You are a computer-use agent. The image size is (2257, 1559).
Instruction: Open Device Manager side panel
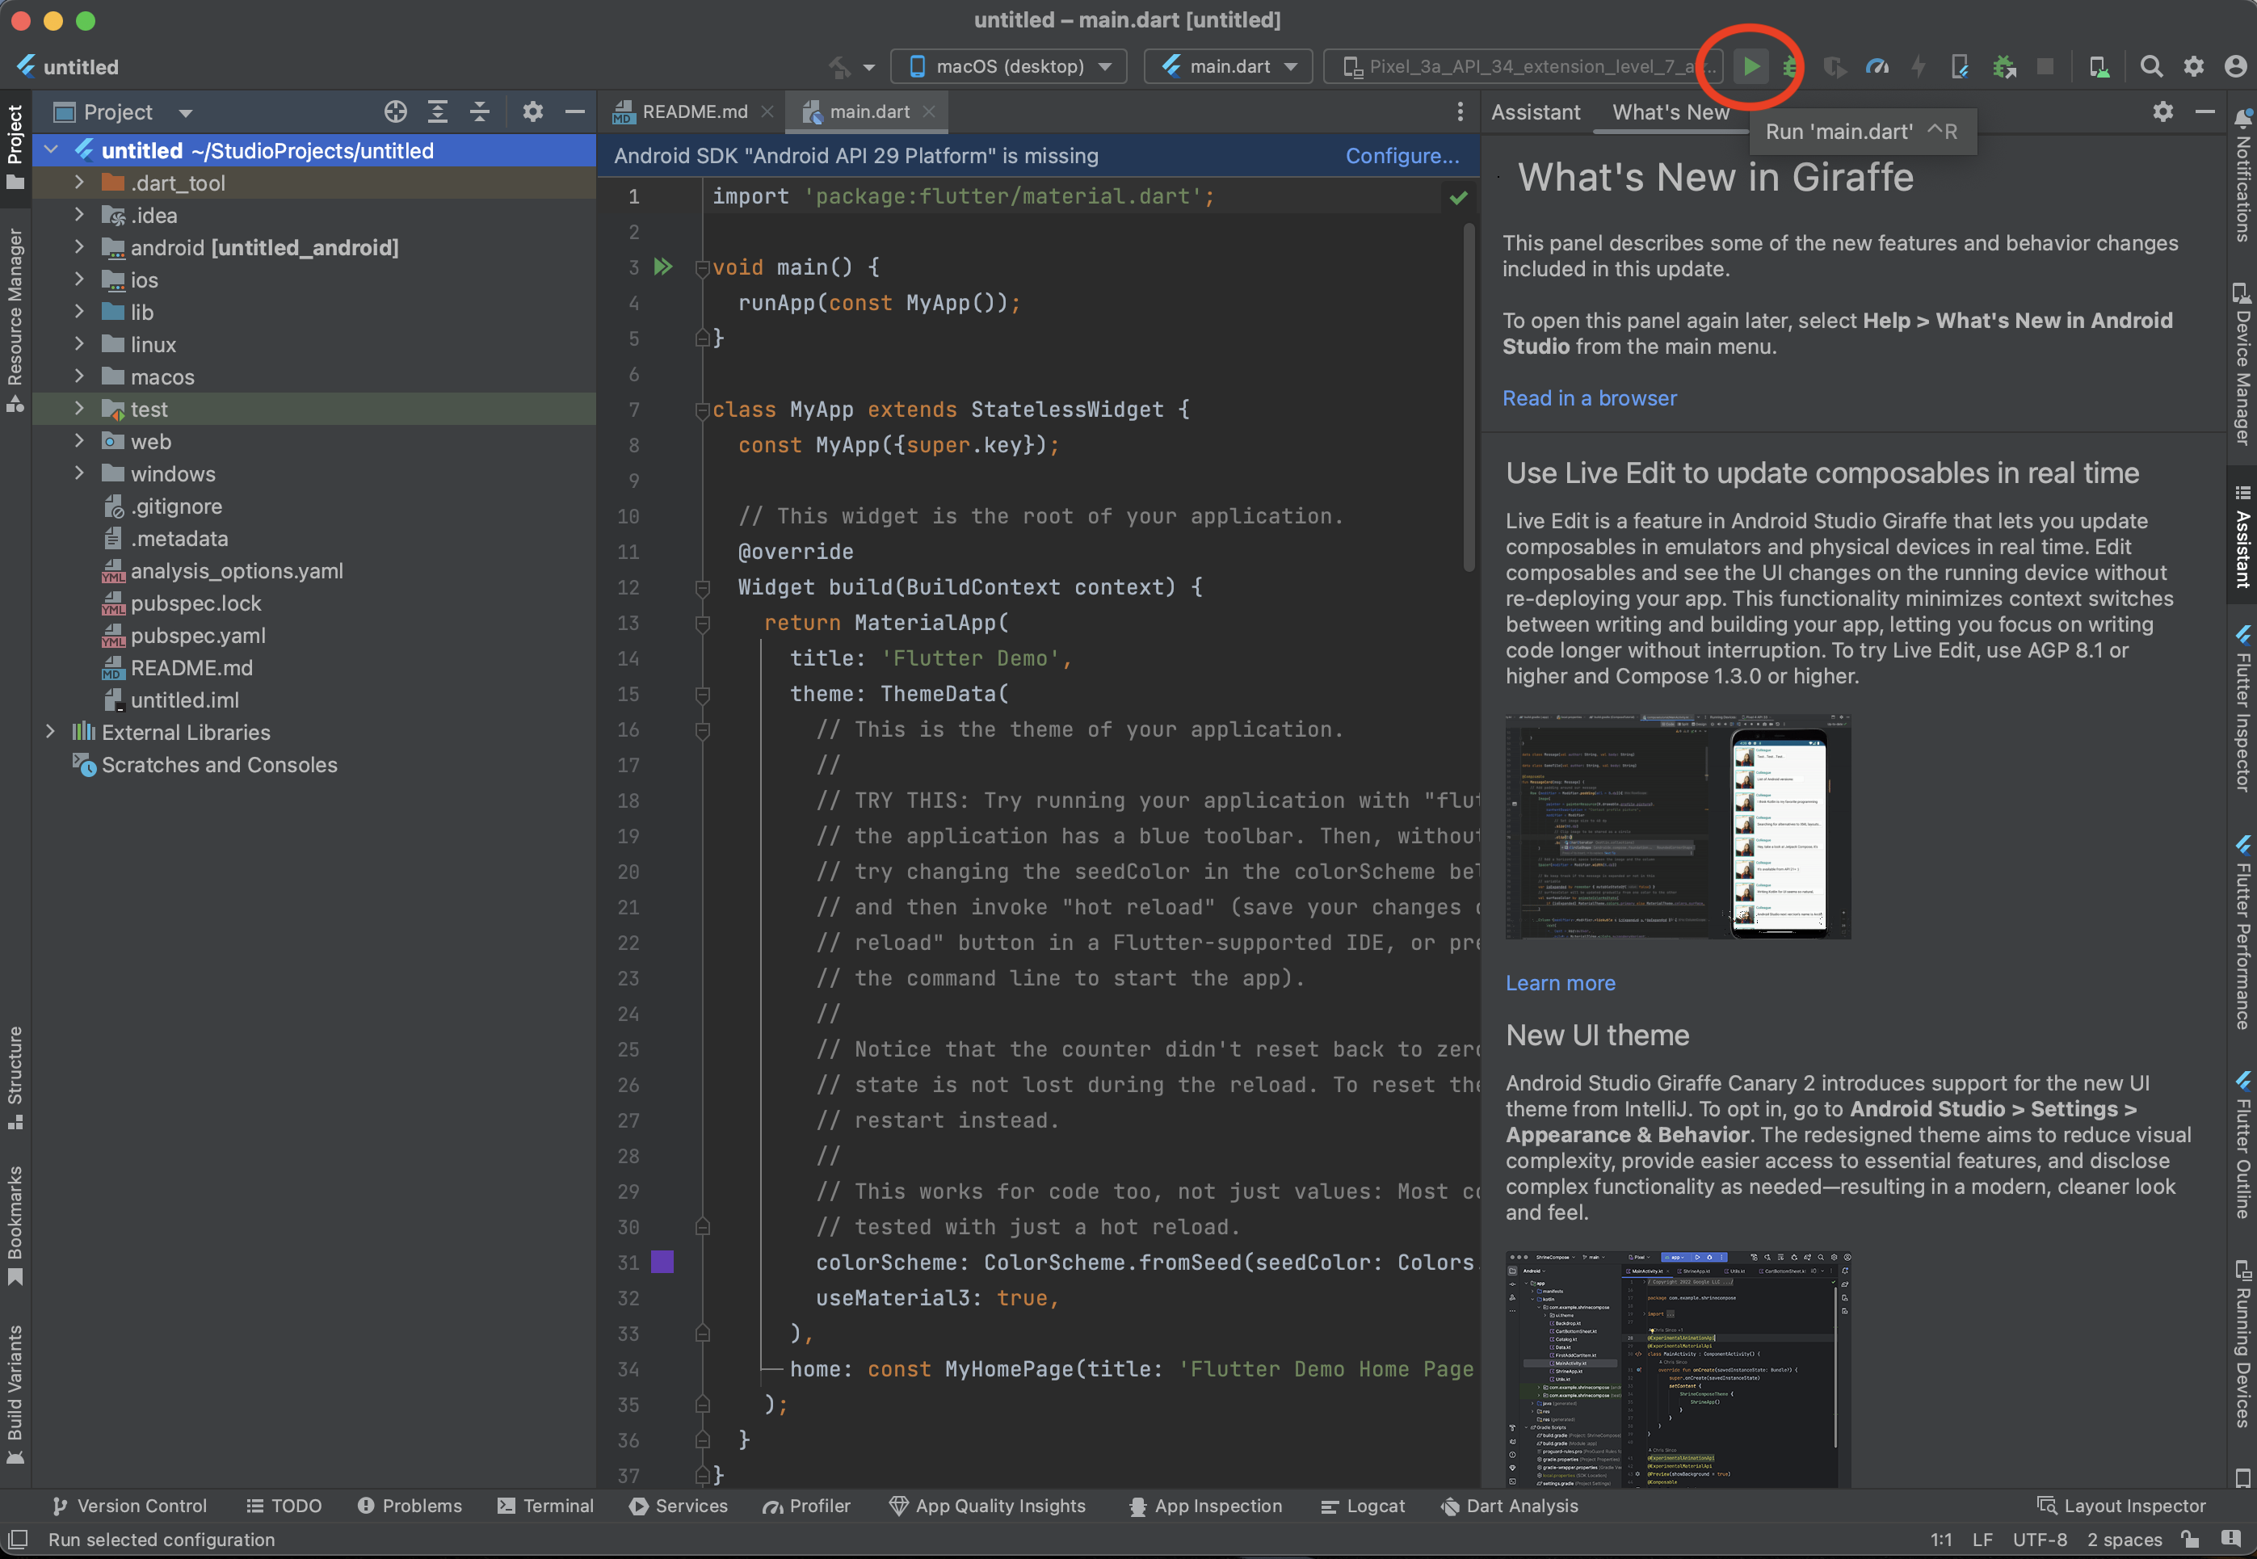(2242, 364)
